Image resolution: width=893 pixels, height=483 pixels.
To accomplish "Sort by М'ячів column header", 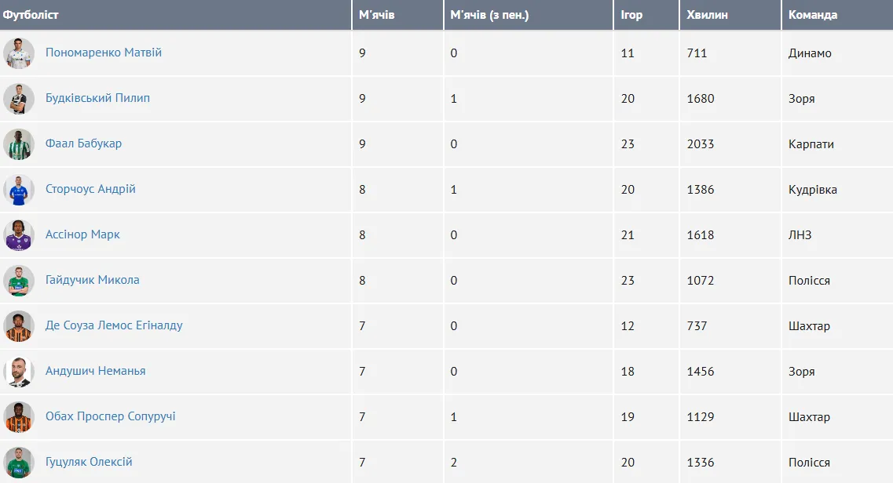I will (377, 15).
